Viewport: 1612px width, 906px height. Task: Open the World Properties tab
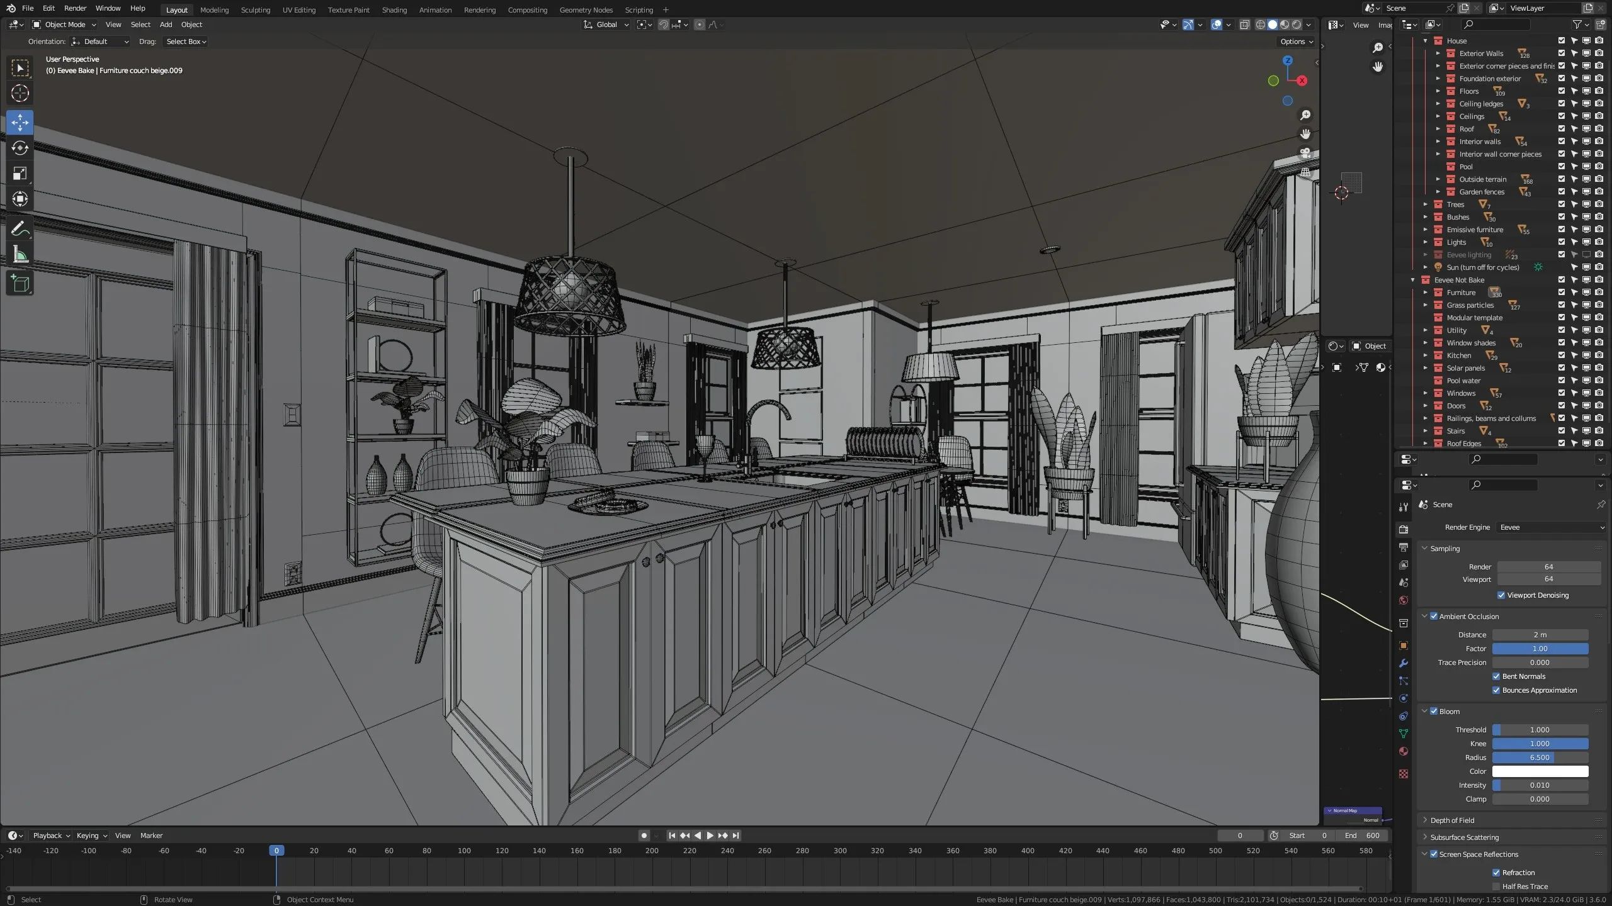(1404, 600)
